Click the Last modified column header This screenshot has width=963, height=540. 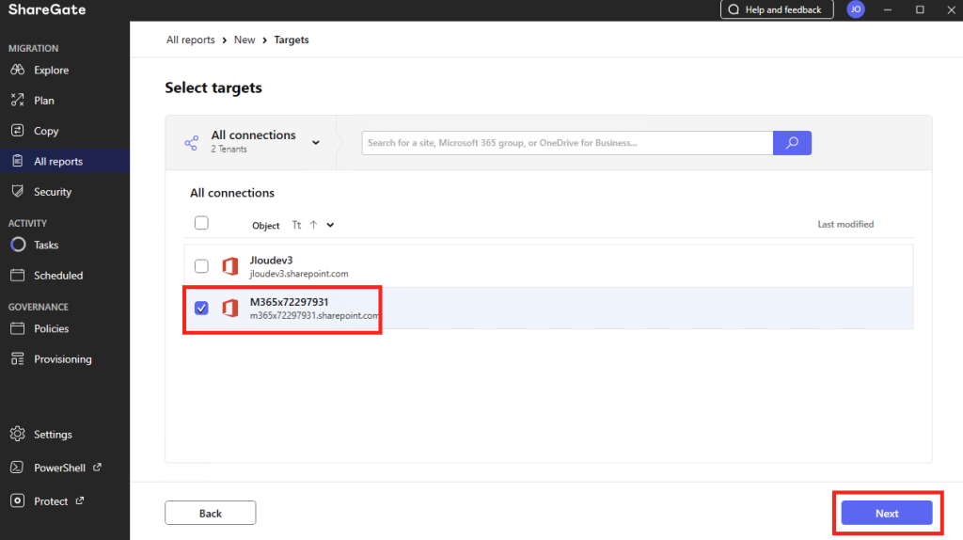coord(845,224)
